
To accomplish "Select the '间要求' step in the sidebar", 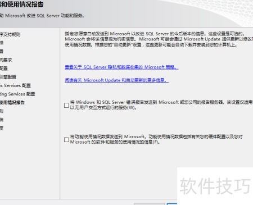I will (6, 60).
